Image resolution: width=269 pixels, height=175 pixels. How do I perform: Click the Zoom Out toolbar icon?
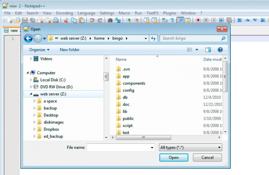136,20
